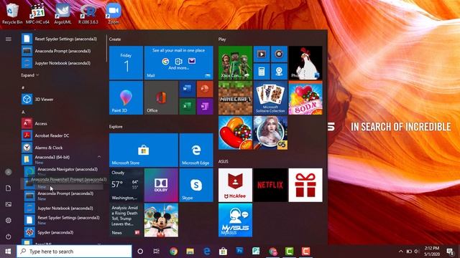This screenshot has height=258, width=460.
Task: Open the Paint 3D tile
Action: [126, 97]
